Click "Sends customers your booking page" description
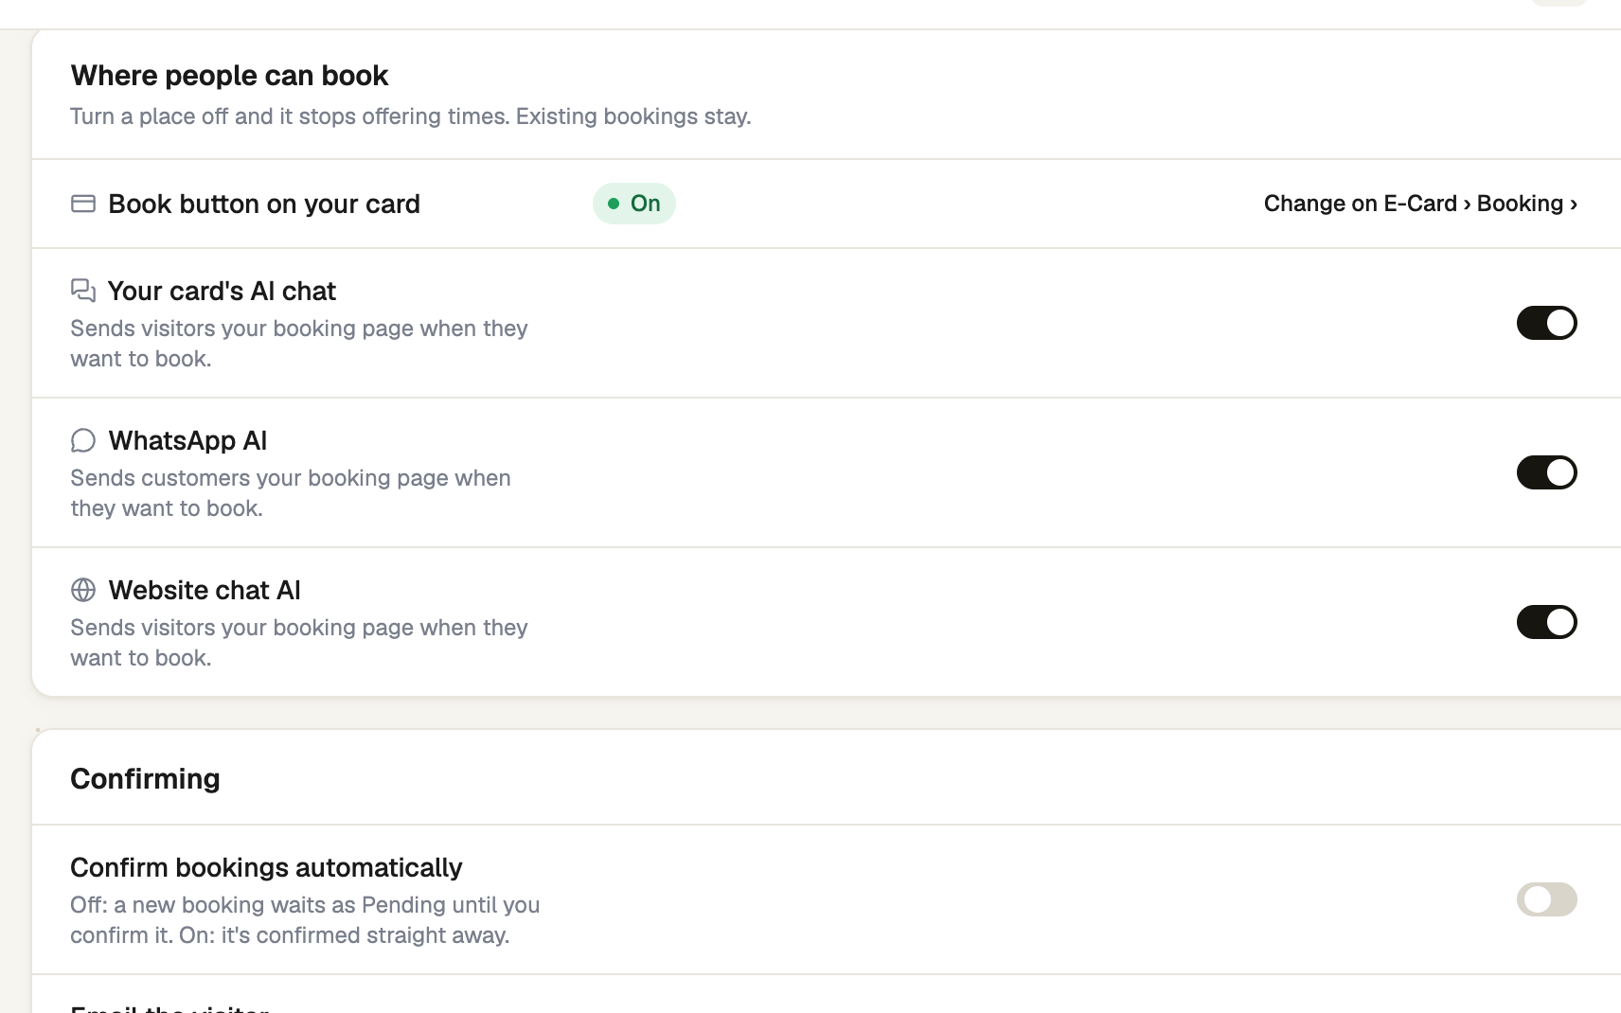Image resolution: width=1621 pixels, height=1013 pixels. (291, 492)
